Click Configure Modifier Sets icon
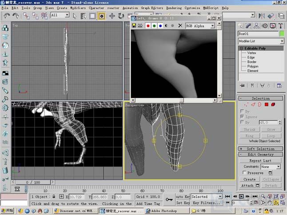 click(x=279, y=86)
